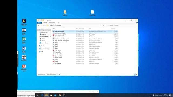Click the New Folder icon in the Explorer title bar
Viewport: 173px width, 97px height.
coord(43,20)
